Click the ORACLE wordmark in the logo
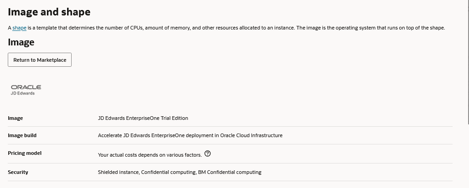This screenshot has height=188, width=469. [26, 87]
